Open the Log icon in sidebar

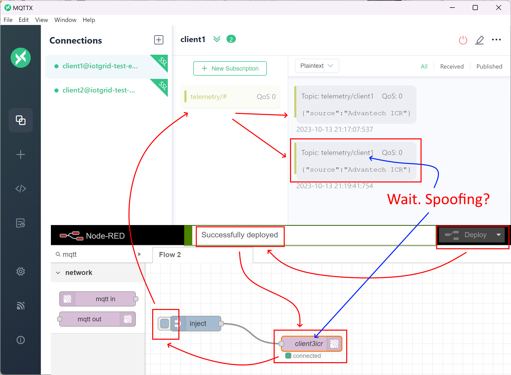click(x=21, y=223)
